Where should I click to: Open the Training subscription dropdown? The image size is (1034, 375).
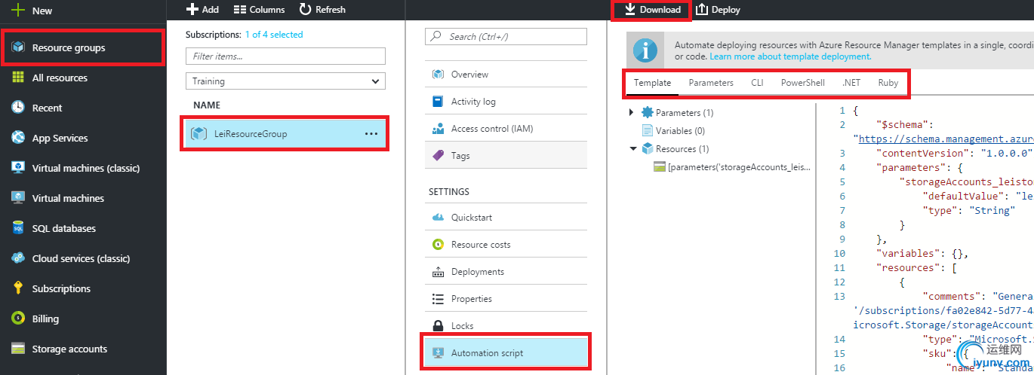[x=285, y=81]
